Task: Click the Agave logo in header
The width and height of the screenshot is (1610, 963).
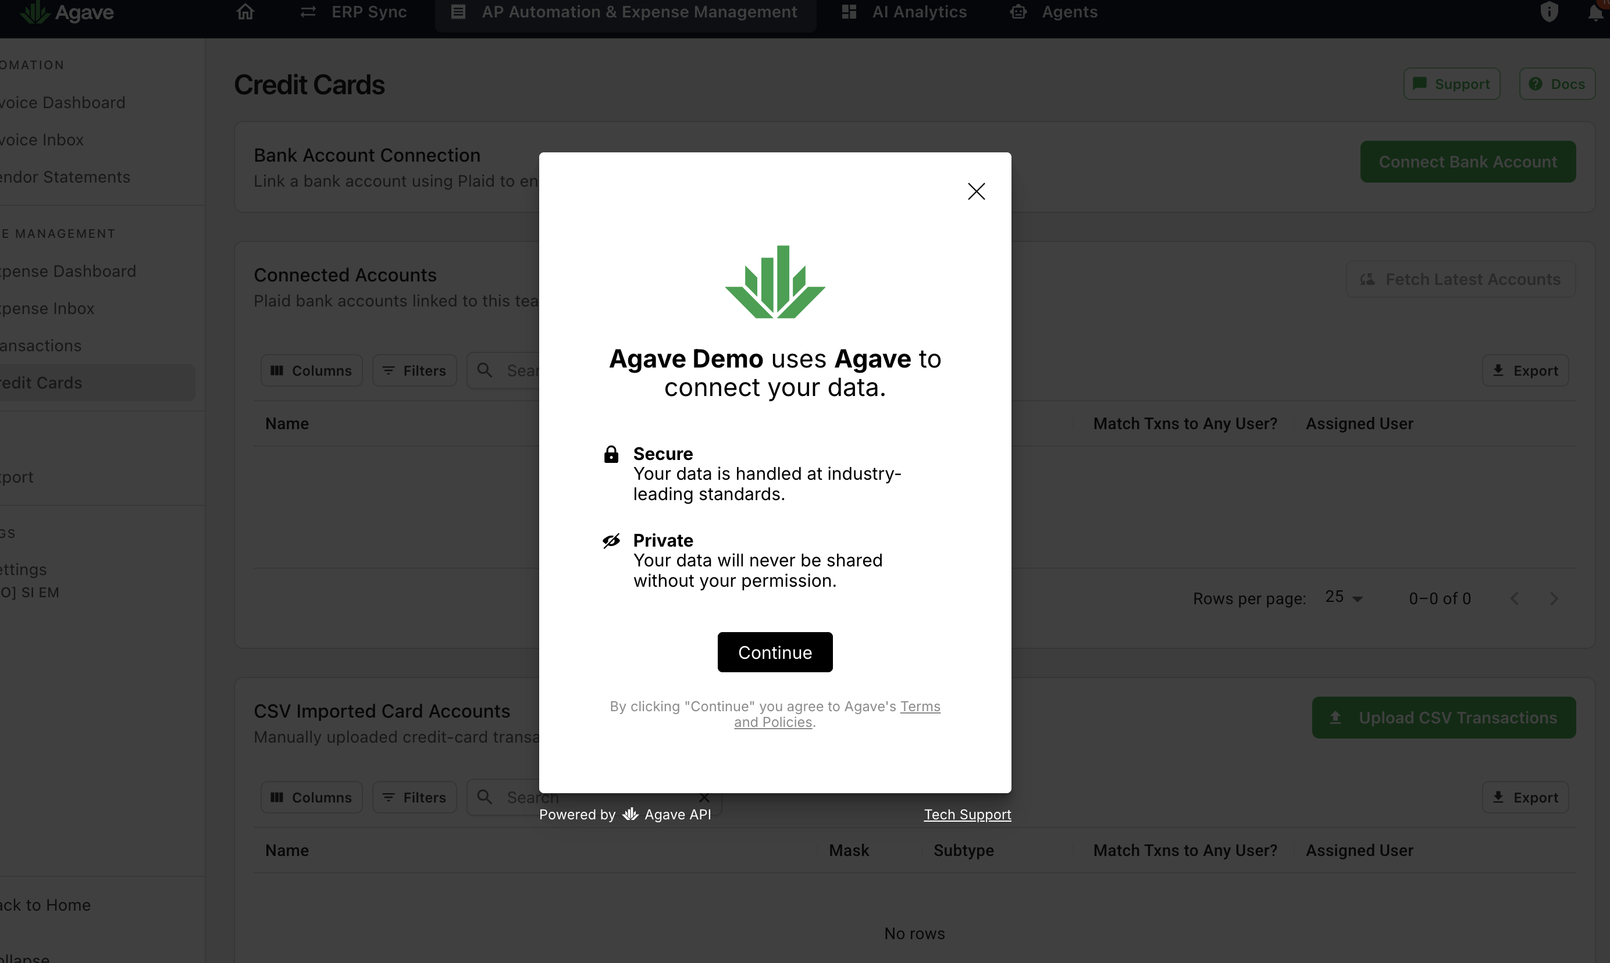Action: (66, 12)
